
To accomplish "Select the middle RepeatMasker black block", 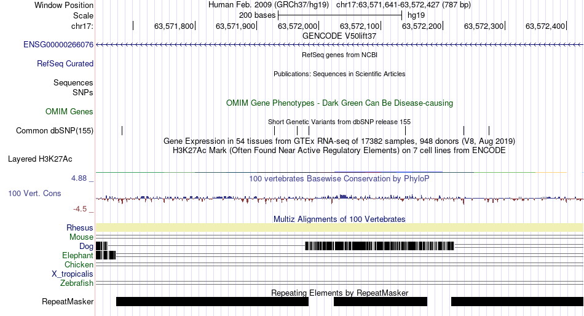I will pyautogui.click(x=381, y=301).
